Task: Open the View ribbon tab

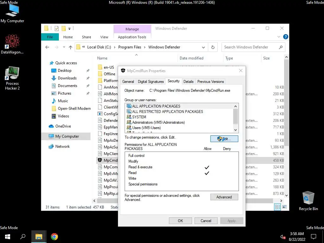Action: [x=104, y=37]
